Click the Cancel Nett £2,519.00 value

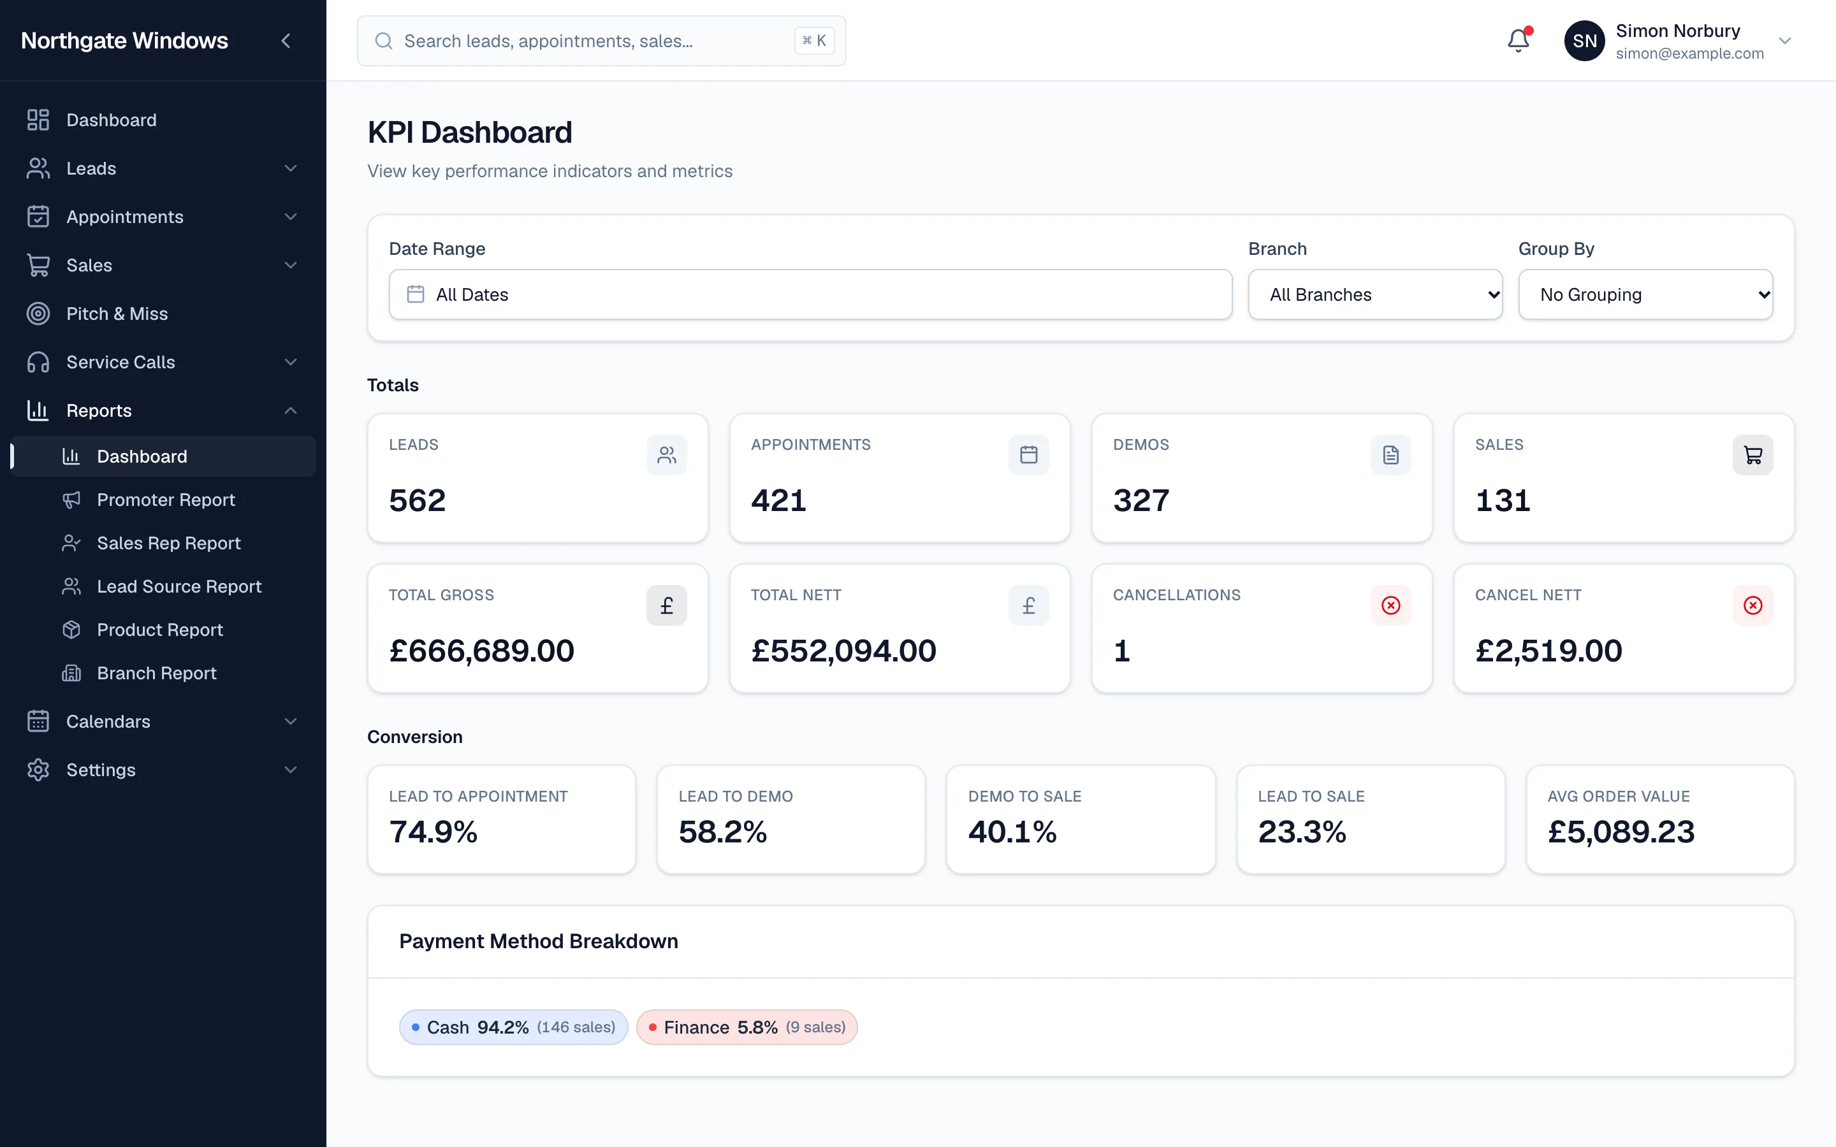click(1548, 651)
